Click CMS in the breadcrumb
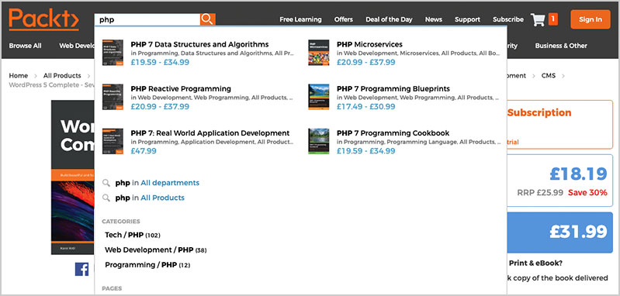 coord(549,75)
